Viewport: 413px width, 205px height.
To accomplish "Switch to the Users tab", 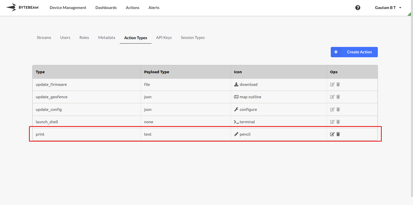I will 65,38.
